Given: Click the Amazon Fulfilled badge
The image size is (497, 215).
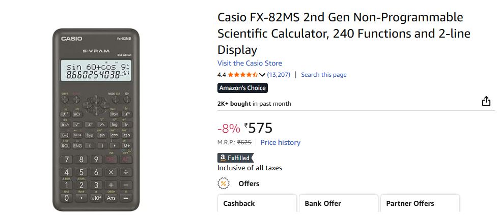Looking at the screenshot, I should (x=235, y=158).
